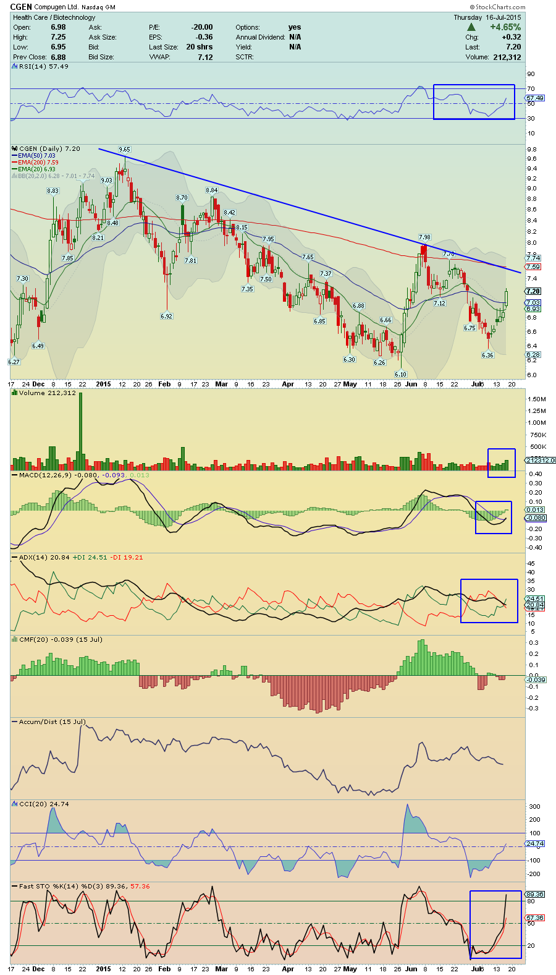The height and width of the screenshot is (975, 556).
Task: Click the 'Volume 212,312' panel label
Action: pyautogui.click(x=48, y=393)
